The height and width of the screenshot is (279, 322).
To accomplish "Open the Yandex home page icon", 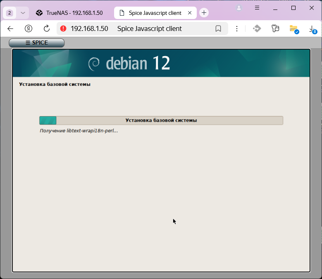I will [29, 28].
